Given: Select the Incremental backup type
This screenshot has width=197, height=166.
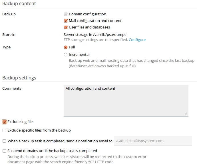Looking at the screenshot, I should coord(66,55).
